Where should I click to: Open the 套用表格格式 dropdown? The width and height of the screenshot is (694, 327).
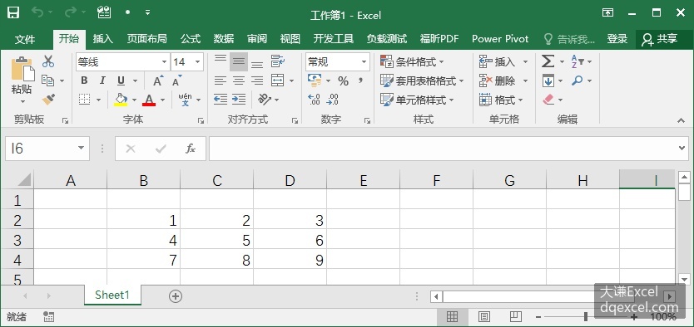click(422, 81)
